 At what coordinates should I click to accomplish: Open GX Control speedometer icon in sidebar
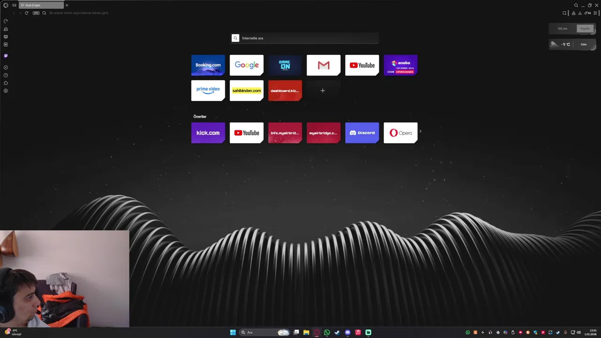[x=6, y=21]
